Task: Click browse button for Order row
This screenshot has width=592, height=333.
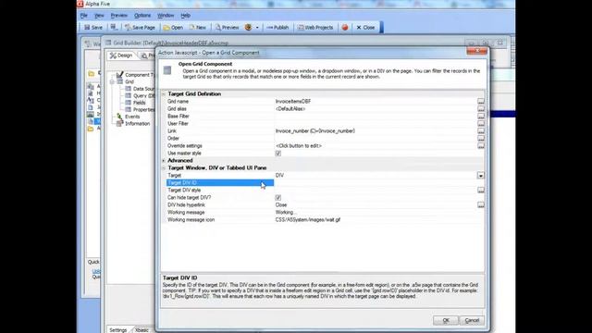Action: [x=481, y=139]
